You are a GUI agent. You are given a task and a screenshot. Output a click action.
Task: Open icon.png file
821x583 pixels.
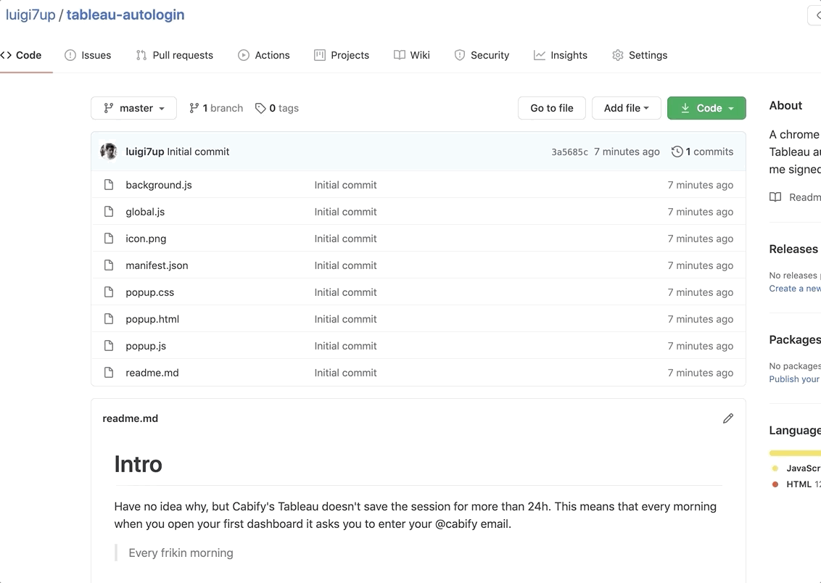(146, 238)
